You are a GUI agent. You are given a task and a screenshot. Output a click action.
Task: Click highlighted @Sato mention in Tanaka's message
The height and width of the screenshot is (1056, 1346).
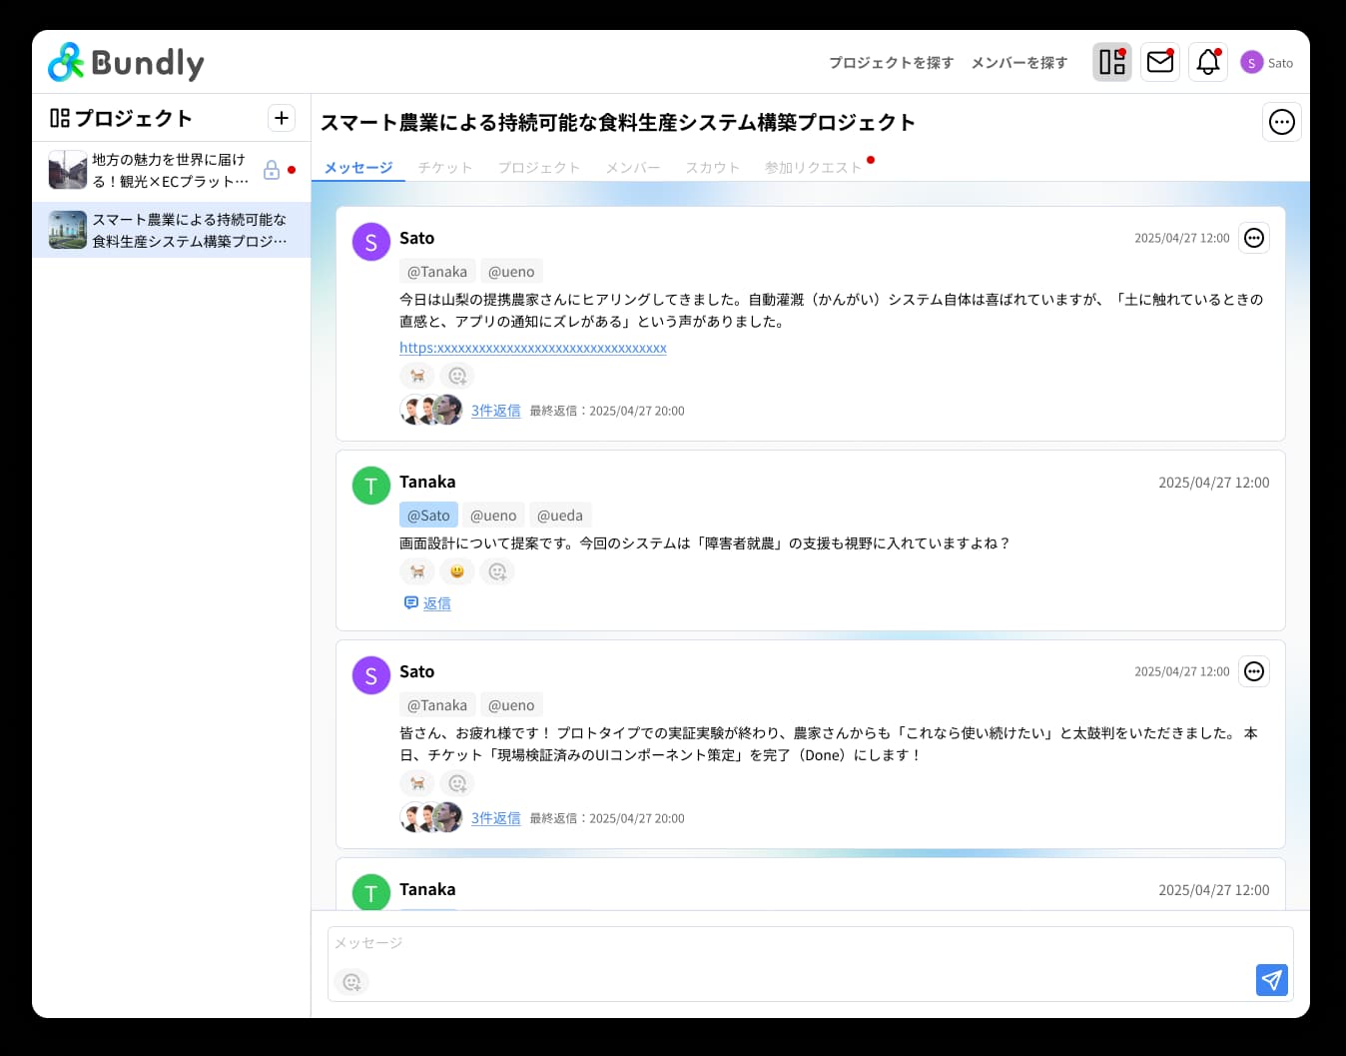click(x=428, y=516)
